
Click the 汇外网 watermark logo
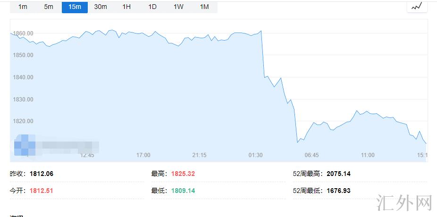[405, 203]
